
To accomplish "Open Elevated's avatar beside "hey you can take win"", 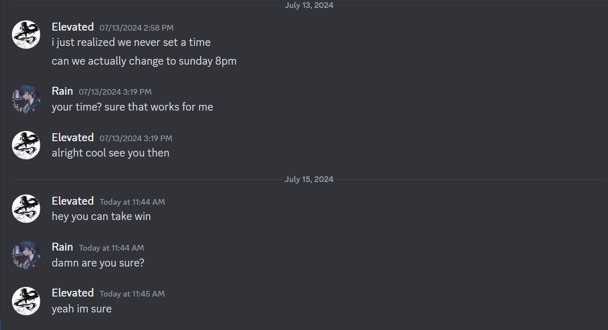I will (26, 209).
